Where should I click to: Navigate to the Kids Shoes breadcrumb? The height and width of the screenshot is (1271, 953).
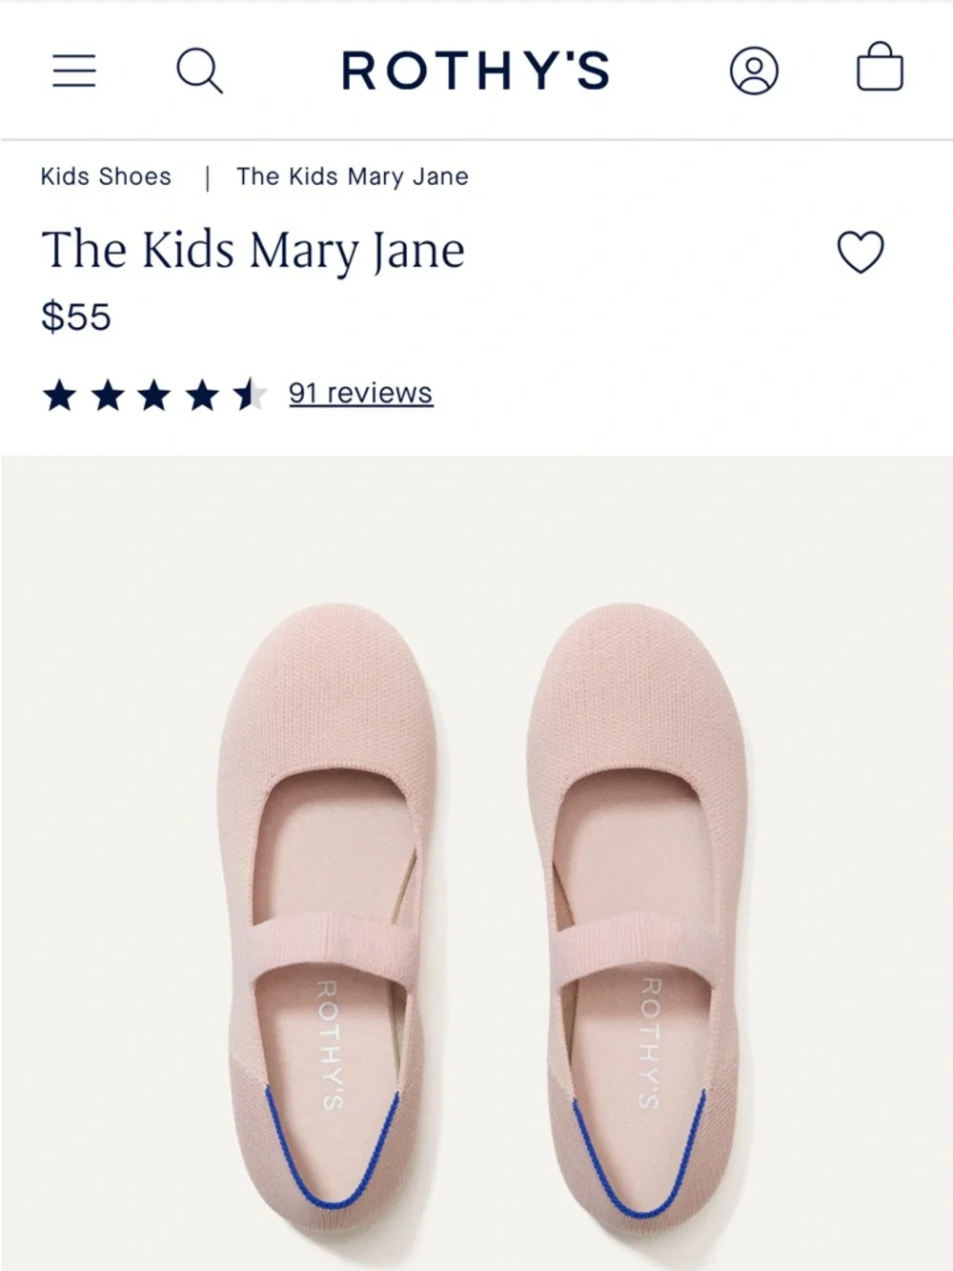(x=105, y=176)
